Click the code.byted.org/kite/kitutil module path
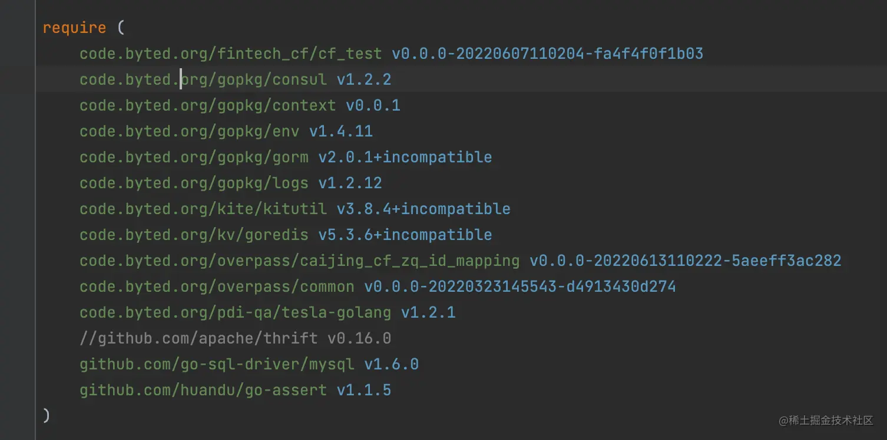This screenshot has width=887, height=440. point(203,209)
